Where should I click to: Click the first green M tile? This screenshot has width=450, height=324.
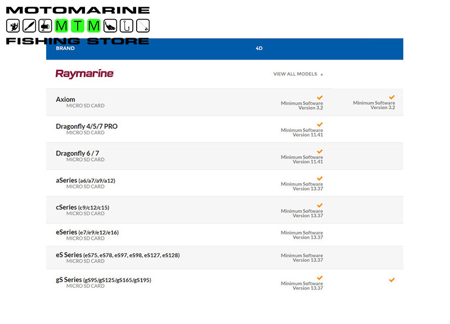(62, 26)
